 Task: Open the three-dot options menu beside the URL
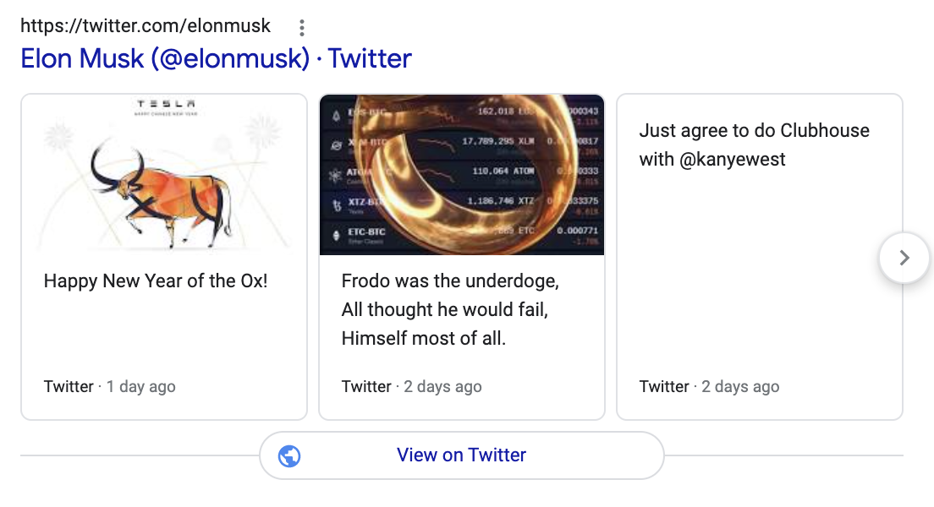click(302, 27)
